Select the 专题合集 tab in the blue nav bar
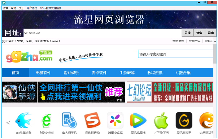218x139 pixels. coord(183,73)
